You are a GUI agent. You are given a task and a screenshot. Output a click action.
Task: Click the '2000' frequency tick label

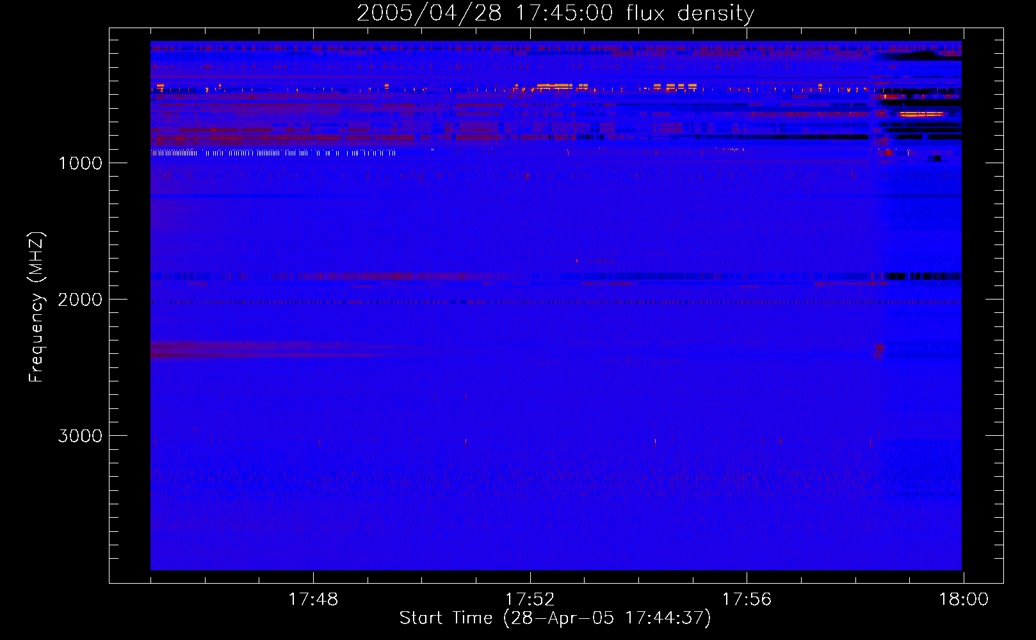(80, 300)
